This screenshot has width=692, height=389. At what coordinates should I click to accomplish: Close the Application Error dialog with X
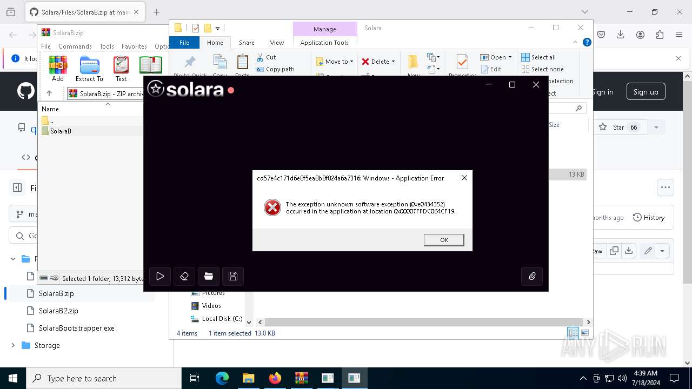pos(464,178)
